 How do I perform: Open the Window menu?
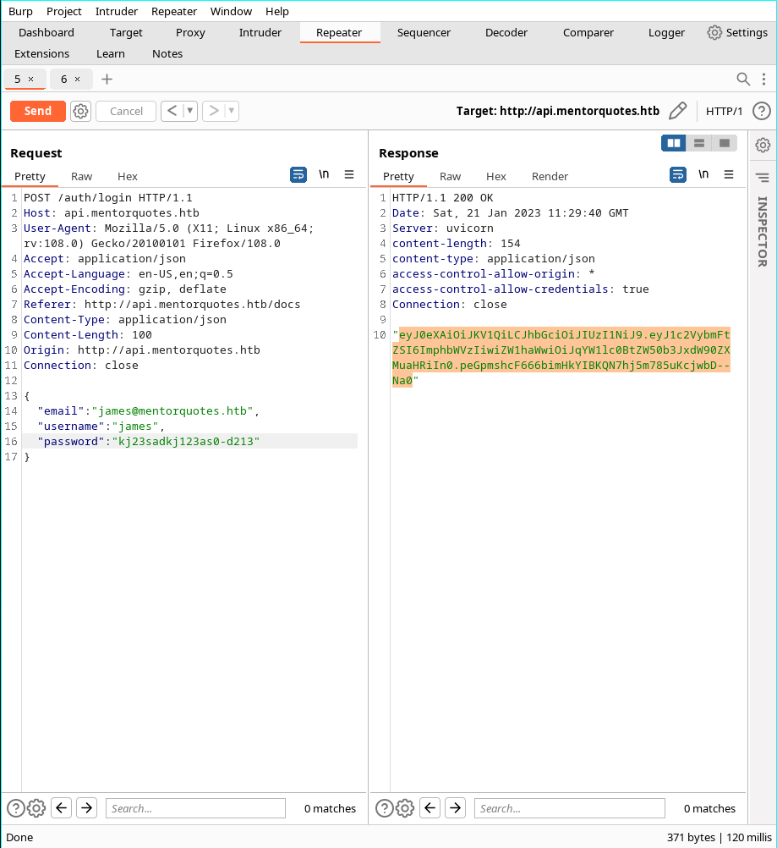coord(231,11)
